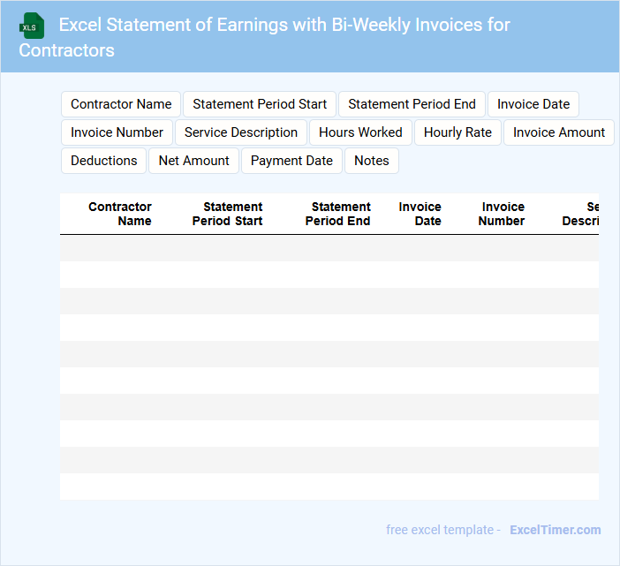This screenshot has height=566, width=620.
Task: Click the Invoice Date column header
Action: (420, 214)
